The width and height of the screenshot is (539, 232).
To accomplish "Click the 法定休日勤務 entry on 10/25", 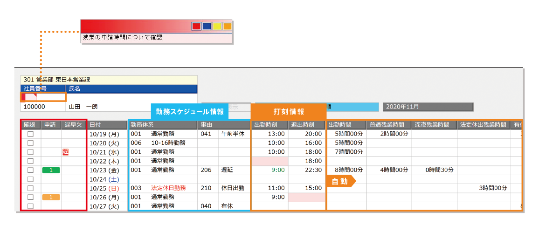I will point(168,188).
